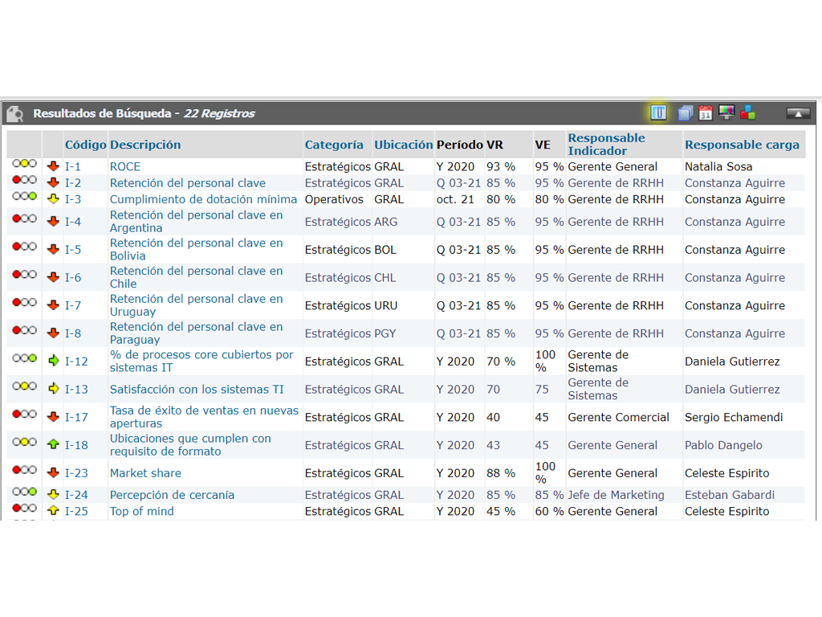The image size is (822, 617).
Task: Click the traffic light for indicator I-1
Action: (x=25, y=164)
